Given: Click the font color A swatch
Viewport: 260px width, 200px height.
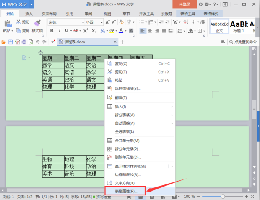Looking at the screenshot, I should tap(121, 31).
